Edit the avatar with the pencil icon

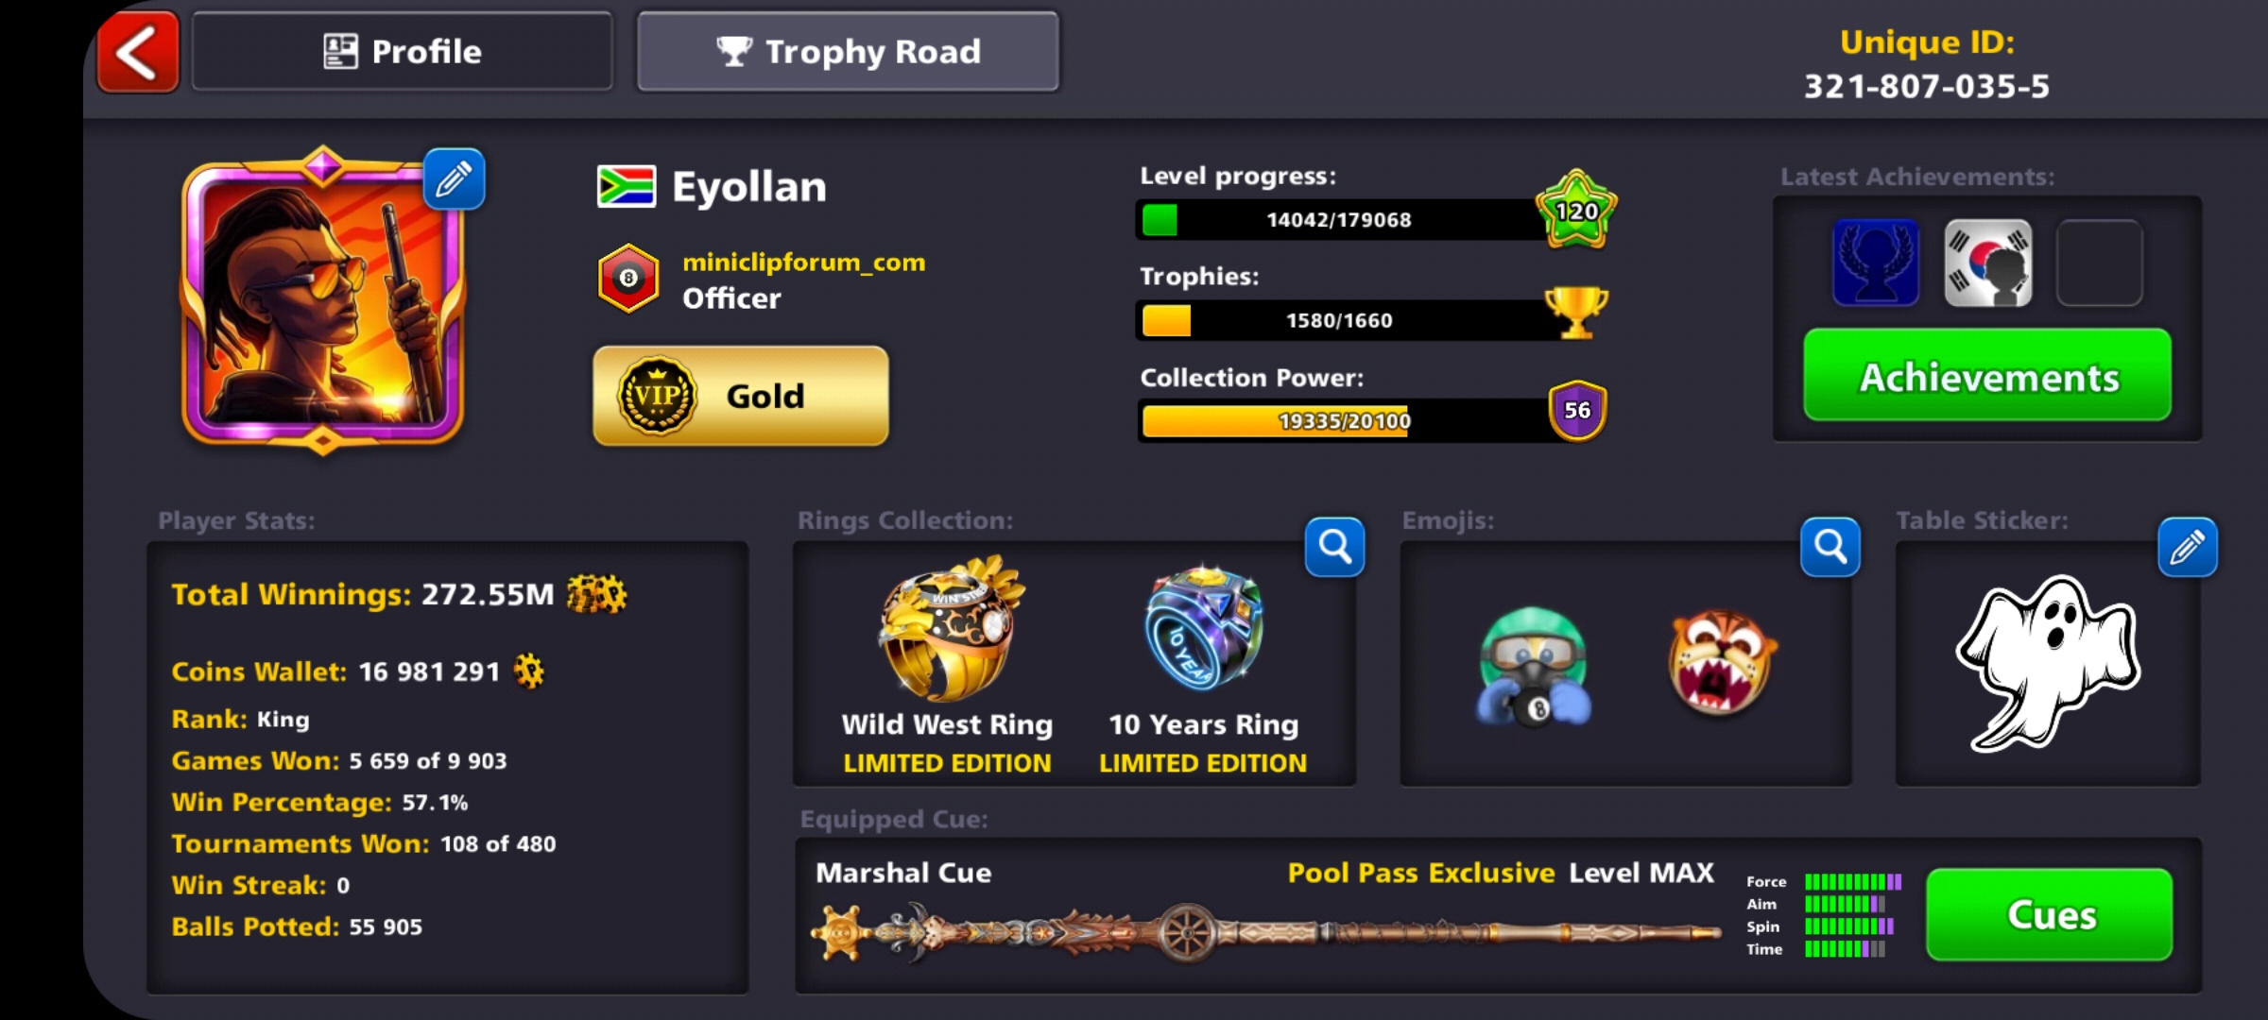click(x=454, y=178)
